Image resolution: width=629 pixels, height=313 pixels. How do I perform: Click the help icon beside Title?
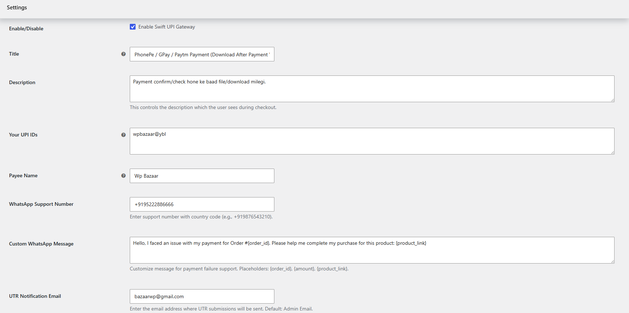click(x=123, y=54)
